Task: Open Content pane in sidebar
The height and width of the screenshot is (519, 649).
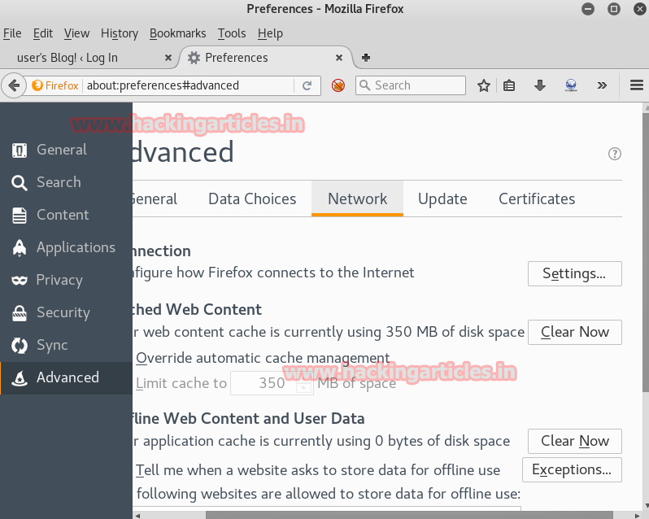Action: coord(66,215)
